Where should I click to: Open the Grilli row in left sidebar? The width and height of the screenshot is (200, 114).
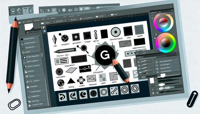[31, 52]
